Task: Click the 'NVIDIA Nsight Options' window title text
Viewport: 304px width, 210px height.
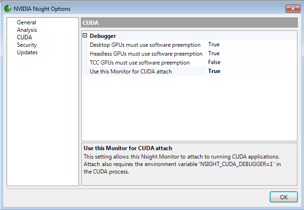Action: (x=42, y=8)
